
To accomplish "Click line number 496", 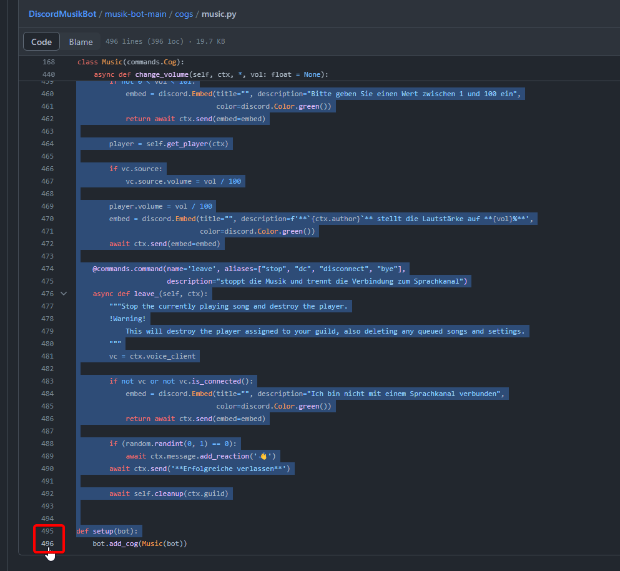I will [x=48, y=544].
